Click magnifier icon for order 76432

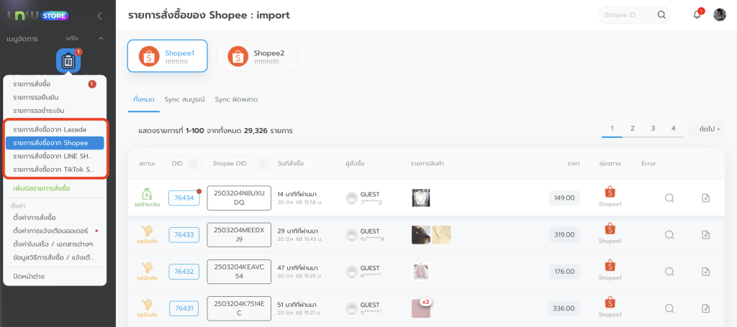(669, 272)
